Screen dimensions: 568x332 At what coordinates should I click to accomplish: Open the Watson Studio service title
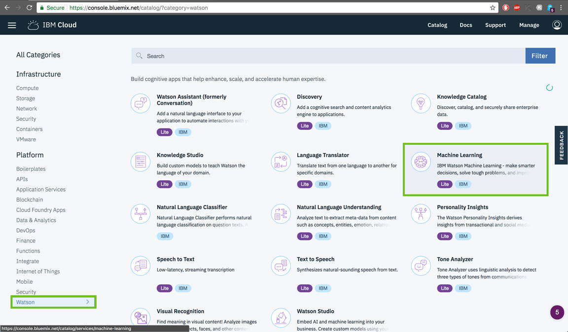point(316,311)
